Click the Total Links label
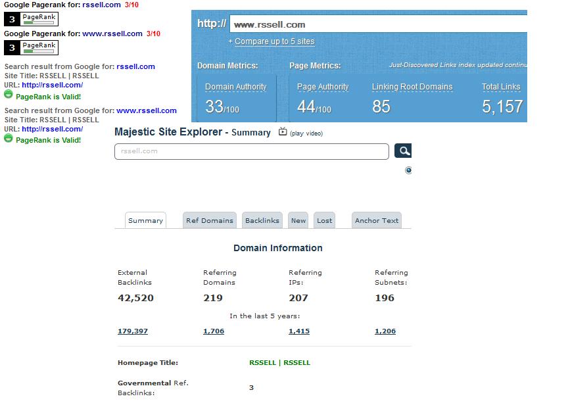This screenshot has height=409, width=568. point(501,87)
